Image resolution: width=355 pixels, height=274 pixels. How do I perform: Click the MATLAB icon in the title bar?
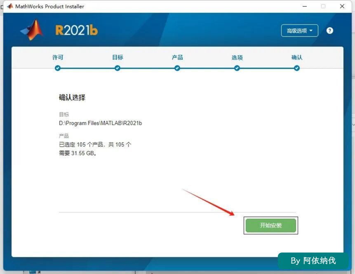[10, 6]
